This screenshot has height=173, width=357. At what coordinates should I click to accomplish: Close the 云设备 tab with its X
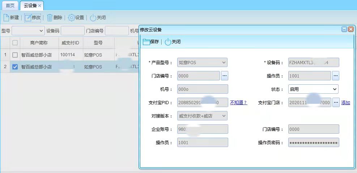point(39,6)
